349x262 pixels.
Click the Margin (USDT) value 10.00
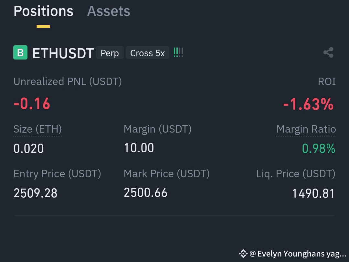pos(139,148)
